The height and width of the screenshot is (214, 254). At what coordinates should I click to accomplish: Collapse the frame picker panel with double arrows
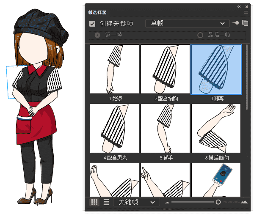point(239,6)
